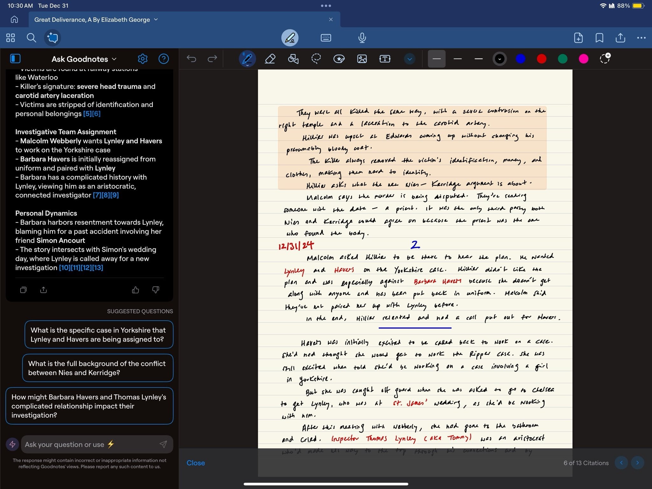Open citation [13]
Viewport: 652px width, 489px height.
98,268
